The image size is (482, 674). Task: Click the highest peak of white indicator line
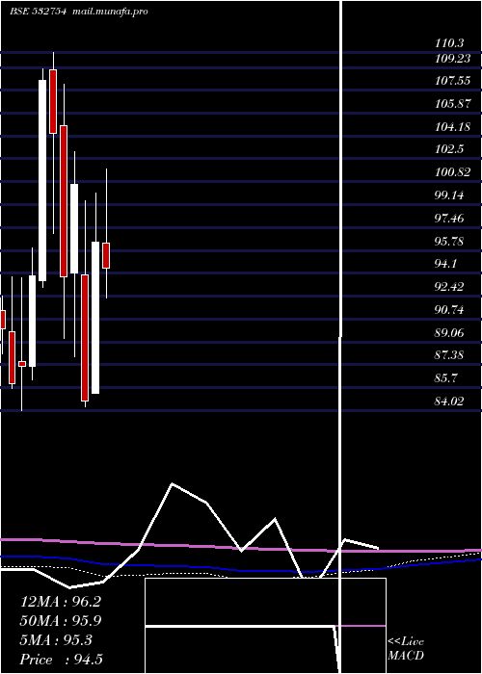173,484
